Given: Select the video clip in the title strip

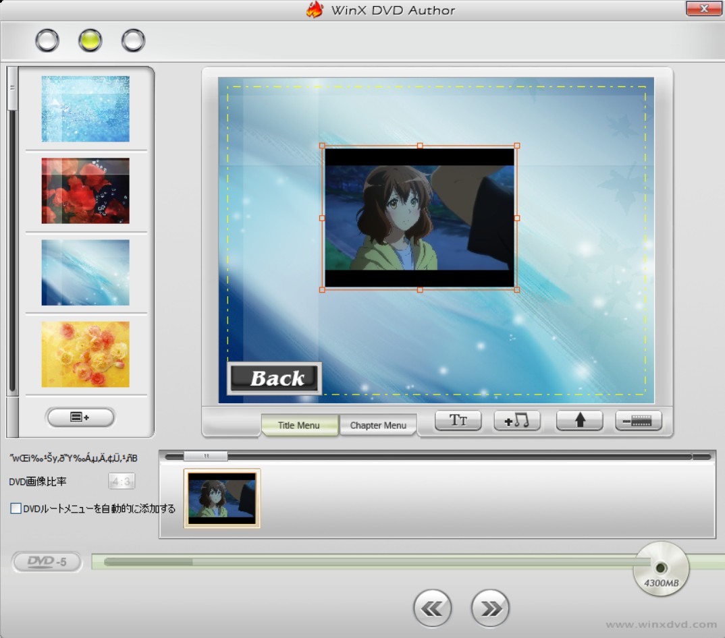Looking at the screenshot, I should coord(222,498).
